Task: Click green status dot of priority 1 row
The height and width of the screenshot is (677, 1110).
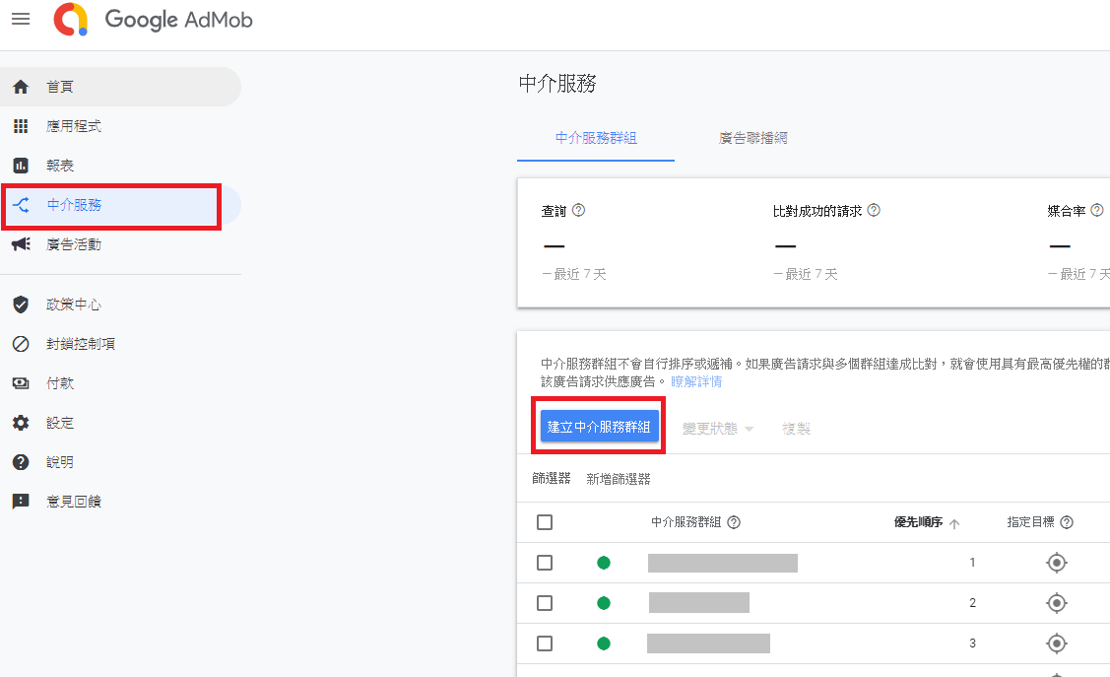Action: [604, 563]
